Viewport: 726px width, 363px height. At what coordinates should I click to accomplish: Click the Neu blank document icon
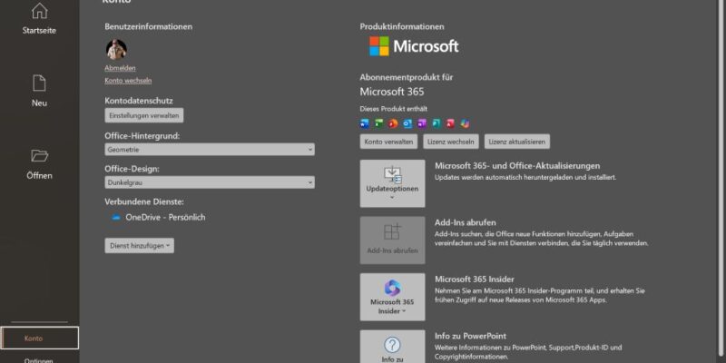(x=39, y=83)
